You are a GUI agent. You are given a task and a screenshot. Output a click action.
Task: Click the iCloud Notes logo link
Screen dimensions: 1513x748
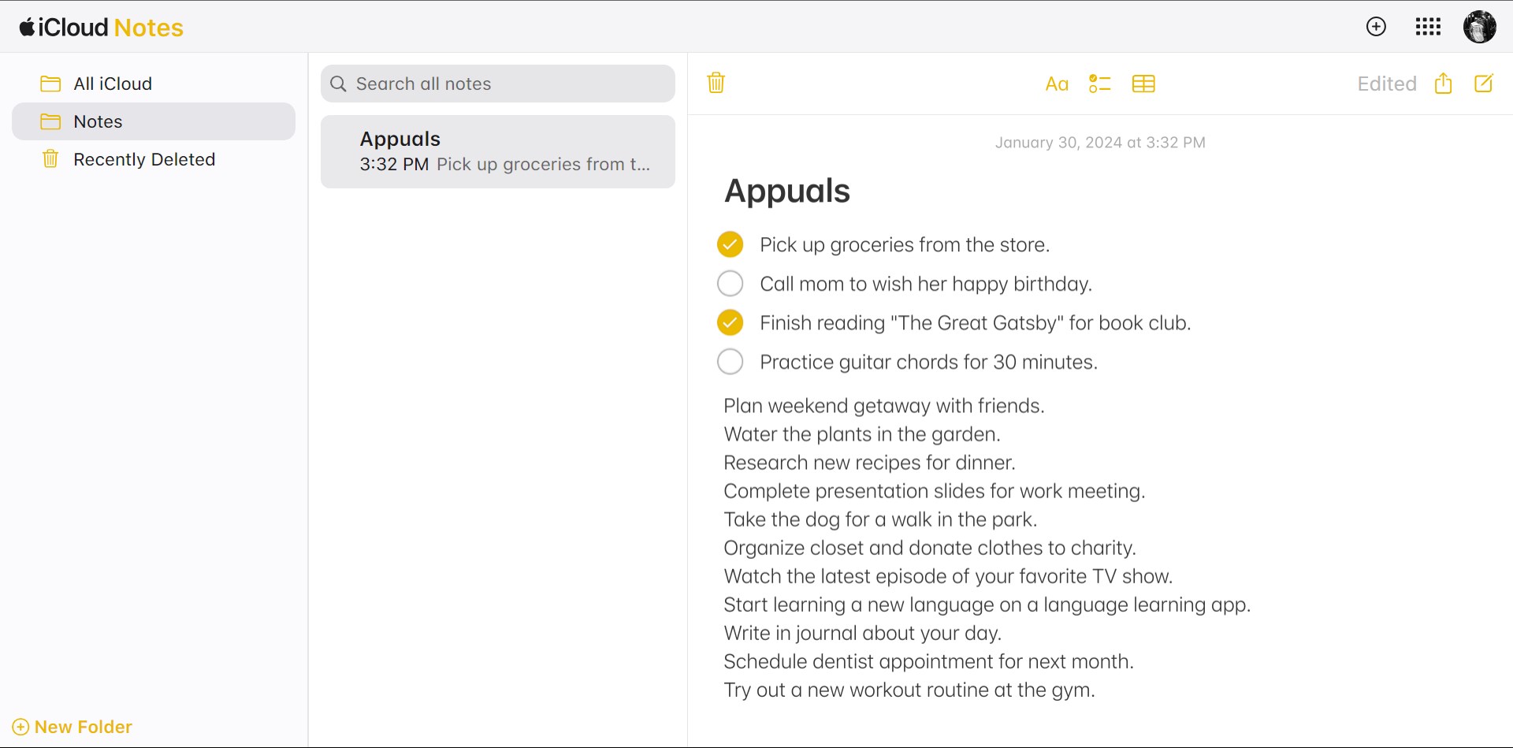pos(102,28)
